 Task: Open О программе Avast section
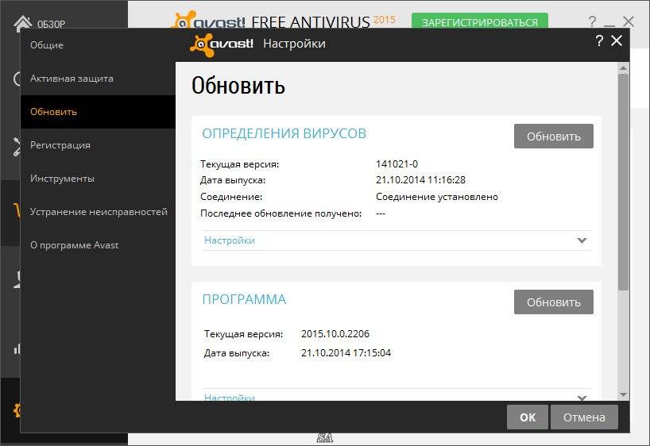(99, 245)
